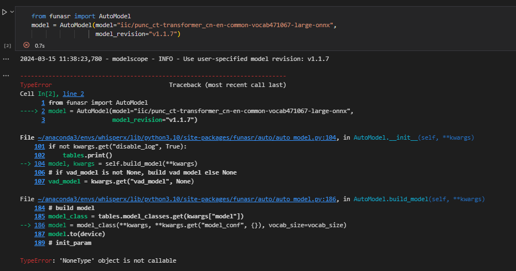The height and width of the screenshot is (271, 516).
Task: Click the cell execution count [2]
Action: 7,45
